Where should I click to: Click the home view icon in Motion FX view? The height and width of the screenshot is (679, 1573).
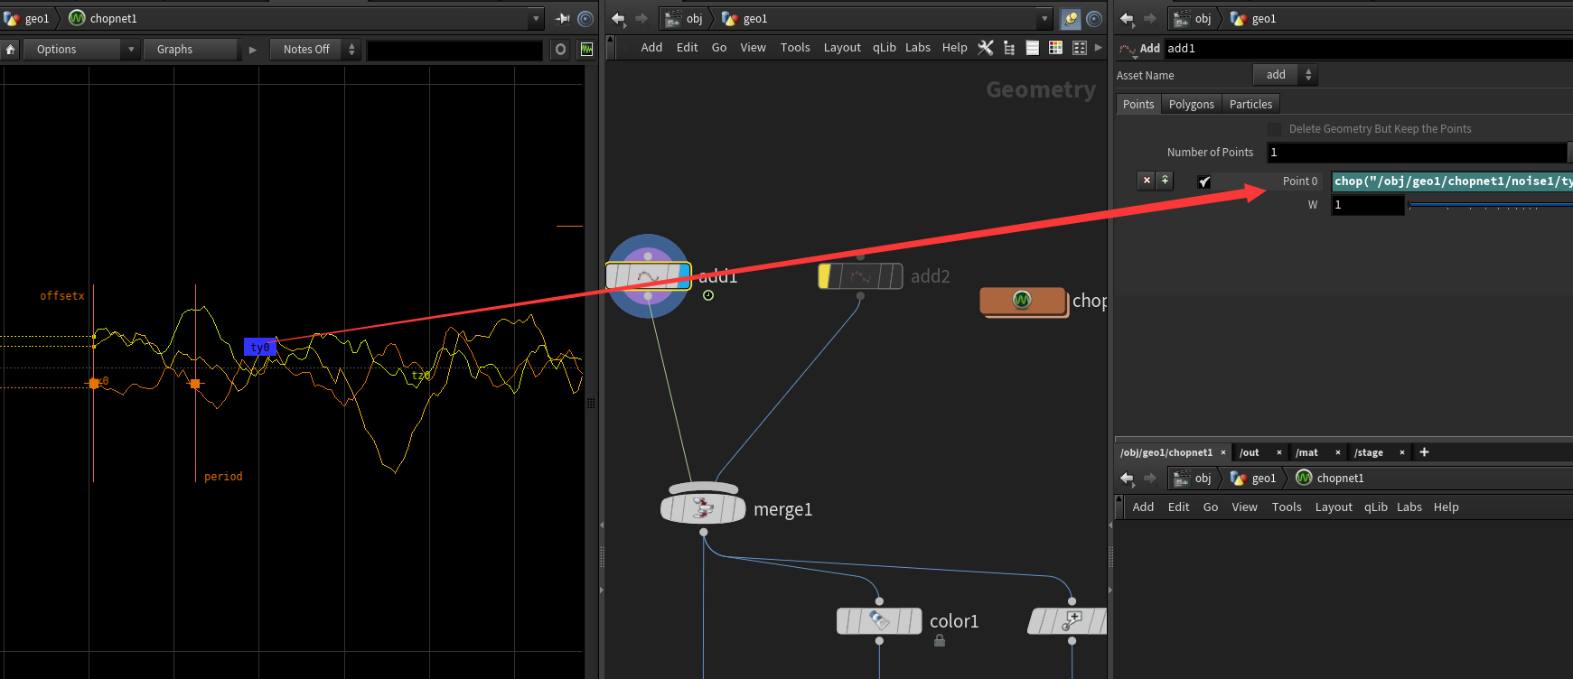10,50
